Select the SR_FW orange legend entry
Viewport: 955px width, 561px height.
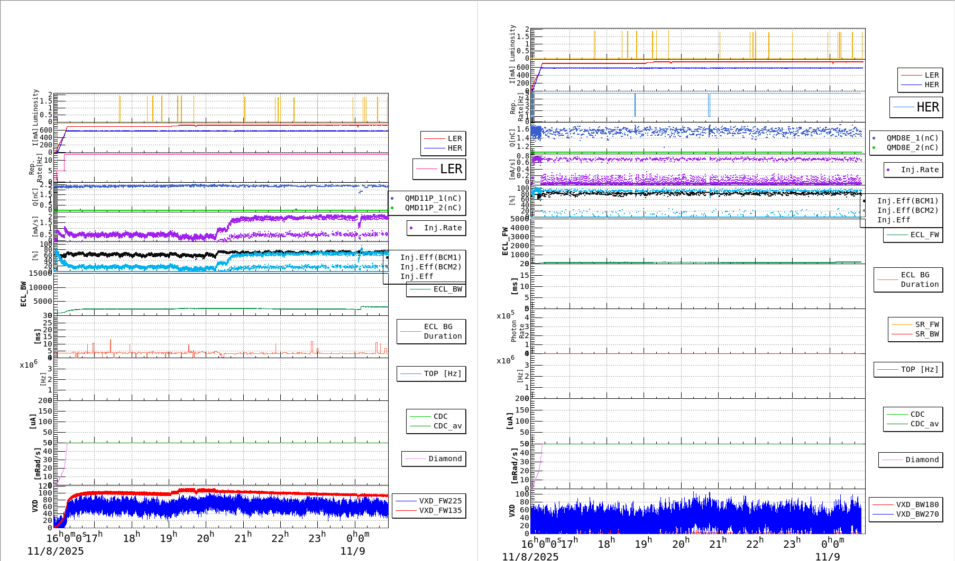point(926,324)
